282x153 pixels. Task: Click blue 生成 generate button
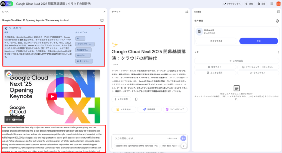pos(259,41)
